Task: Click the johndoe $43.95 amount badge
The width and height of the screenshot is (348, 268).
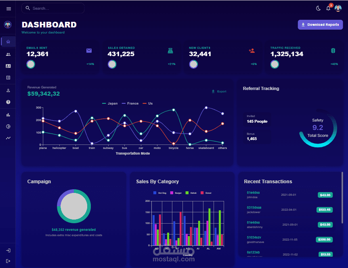Action: click(325, 195)
